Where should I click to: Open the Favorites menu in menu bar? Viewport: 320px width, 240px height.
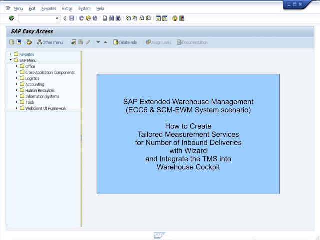49,9
